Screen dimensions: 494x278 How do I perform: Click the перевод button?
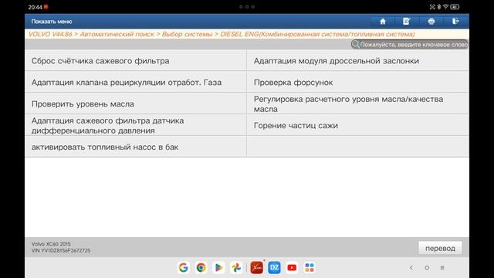[x=440, y=248]
